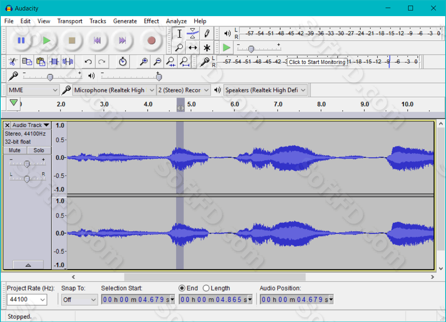The image size is (446, 322).
Task: Open the End time format arrow
Action: (250, 299)
